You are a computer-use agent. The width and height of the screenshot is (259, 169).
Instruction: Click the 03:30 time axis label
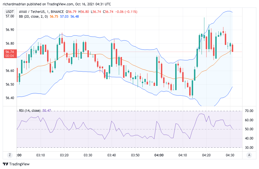click(x=88, y=155)
